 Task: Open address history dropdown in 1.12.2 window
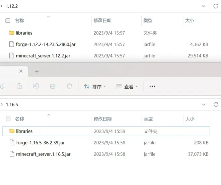pos(203,6)
